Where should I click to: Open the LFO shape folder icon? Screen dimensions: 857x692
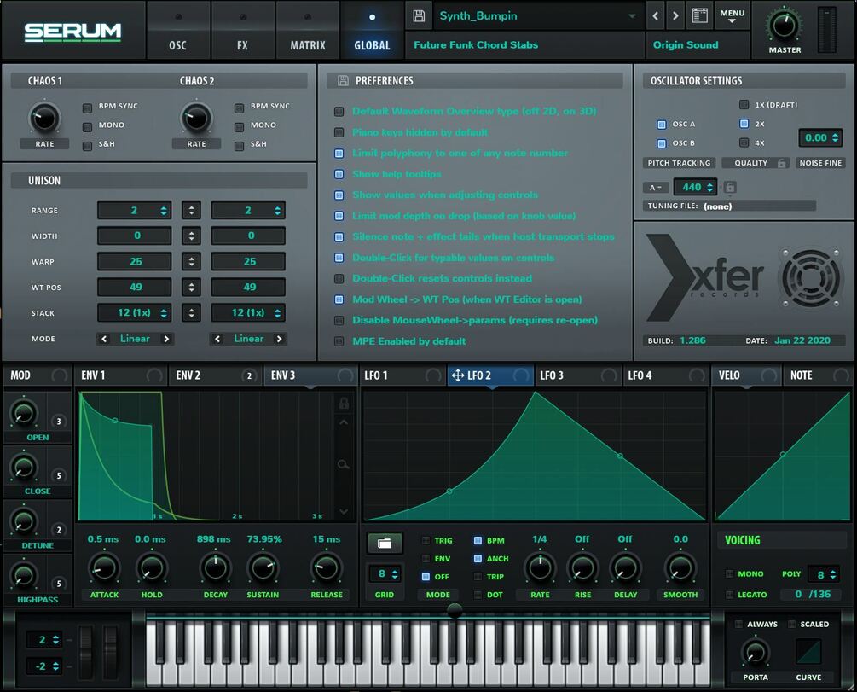[x=385, y=544]
